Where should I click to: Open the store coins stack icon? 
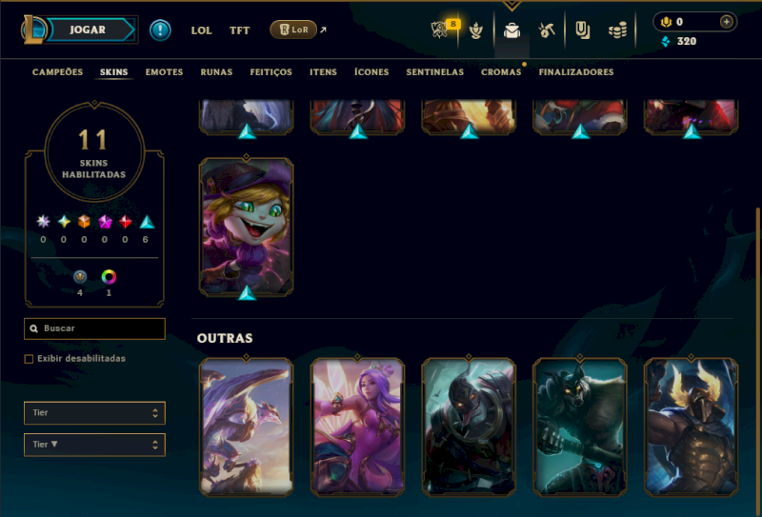click(617, 31)
